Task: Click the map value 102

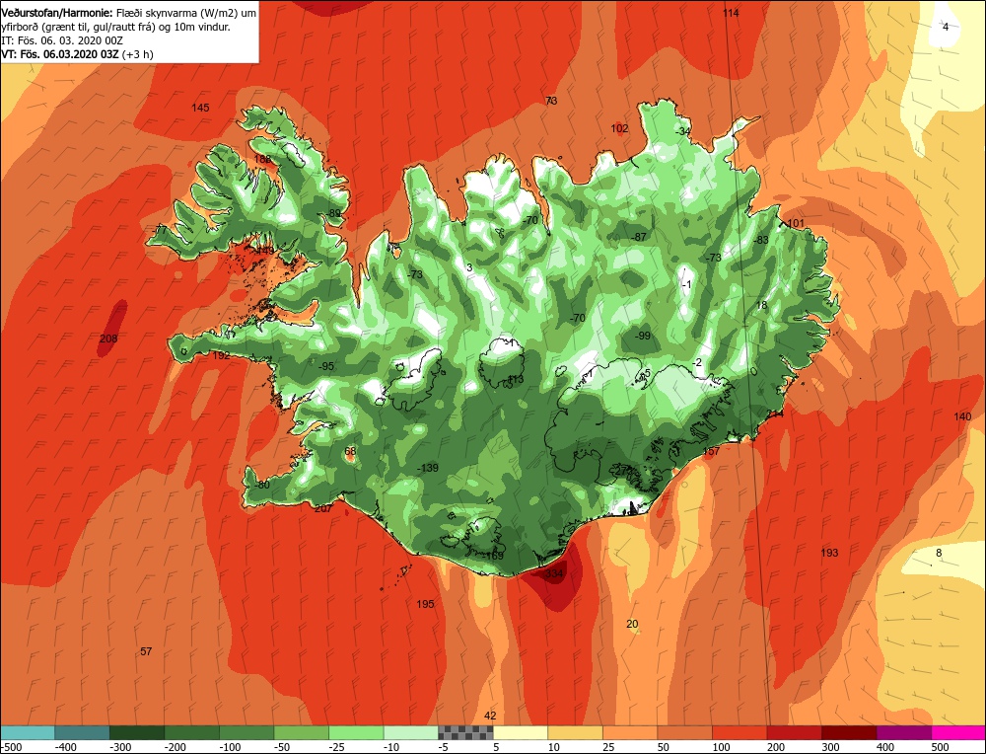Action: 619,128
